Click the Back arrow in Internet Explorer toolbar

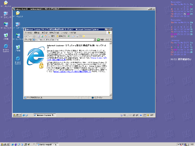coord(27,36)
